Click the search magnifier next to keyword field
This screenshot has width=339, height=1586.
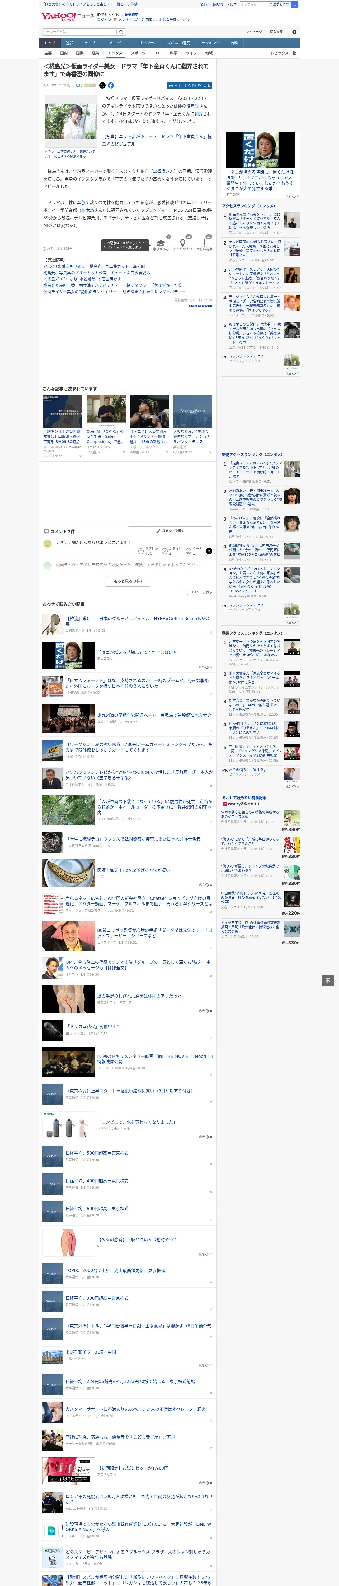(121, 31)
